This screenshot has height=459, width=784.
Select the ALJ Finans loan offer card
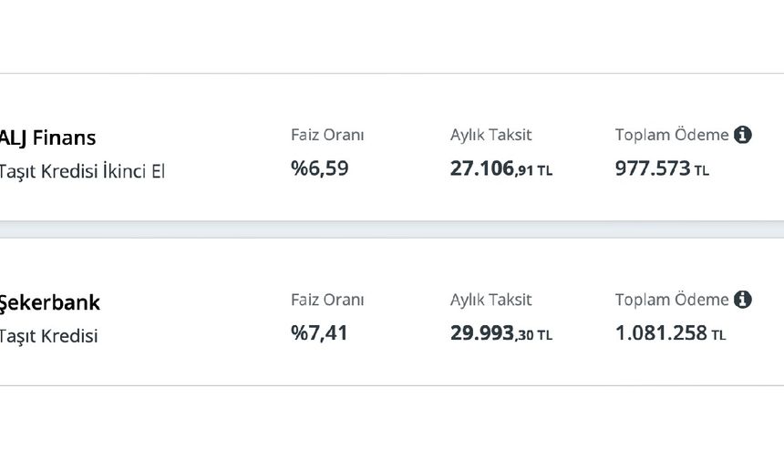tap(392, 148)
